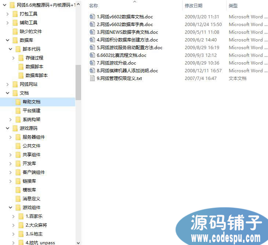The height and width of the screenshot is (245, 268).
Task: Click the text file icon of 9.网狐管理权限定义.txt
Action: (x=92, y=78)
